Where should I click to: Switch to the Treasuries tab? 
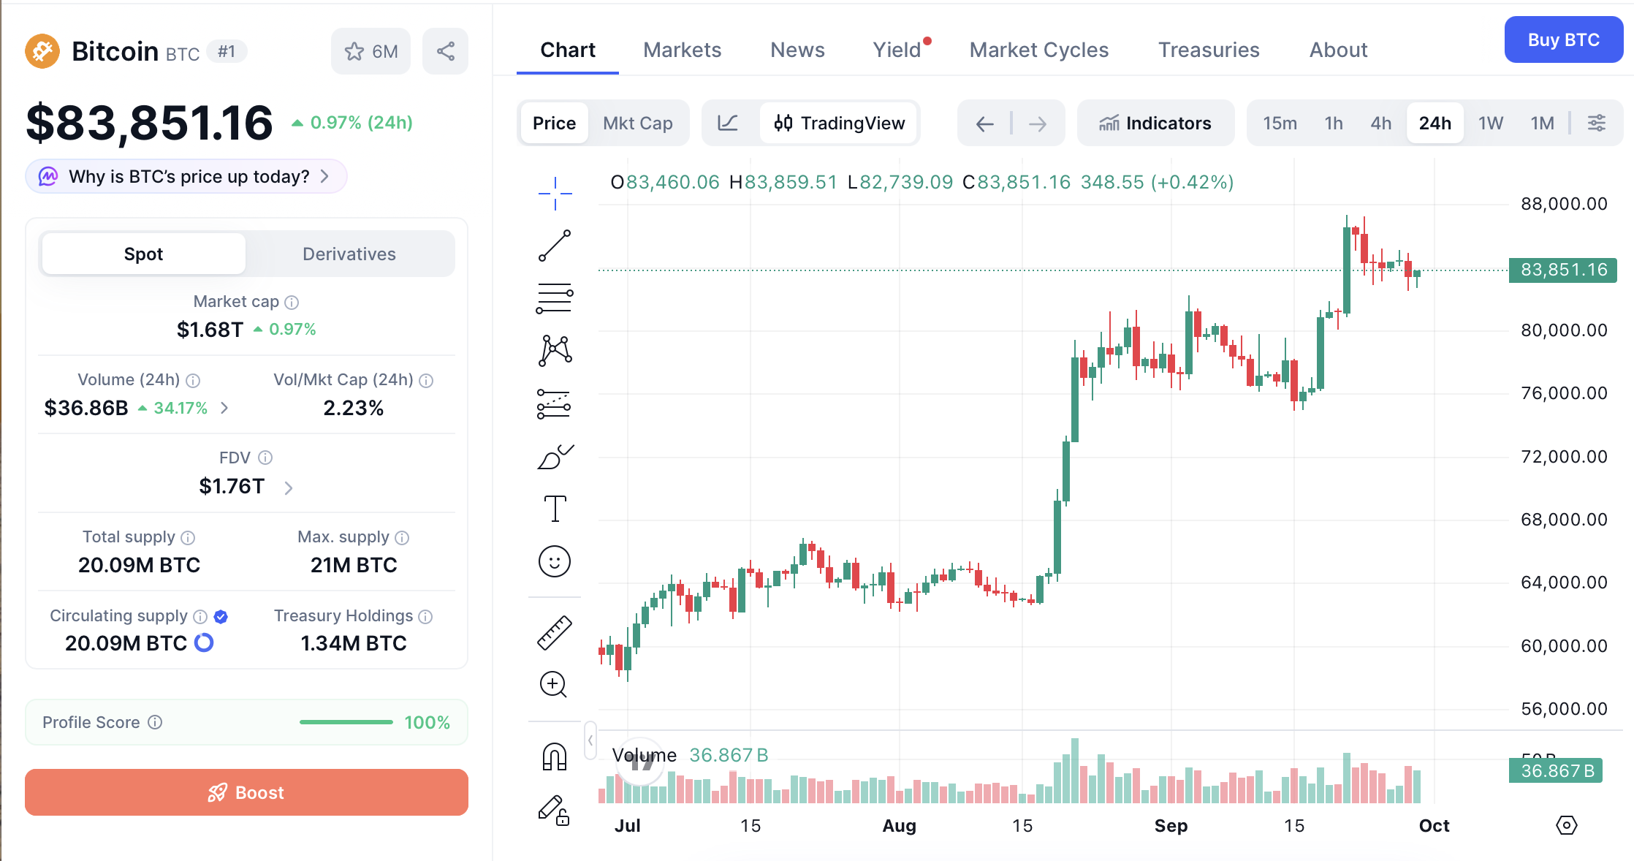click(1209, 50)
